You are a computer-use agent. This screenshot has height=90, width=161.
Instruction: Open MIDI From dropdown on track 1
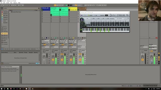pos(46,40)
